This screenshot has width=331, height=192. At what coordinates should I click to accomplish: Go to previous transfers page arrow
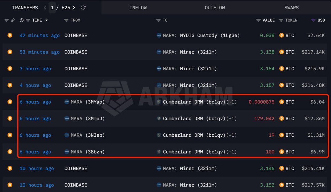pyautogui.click(x=45, y=8)
